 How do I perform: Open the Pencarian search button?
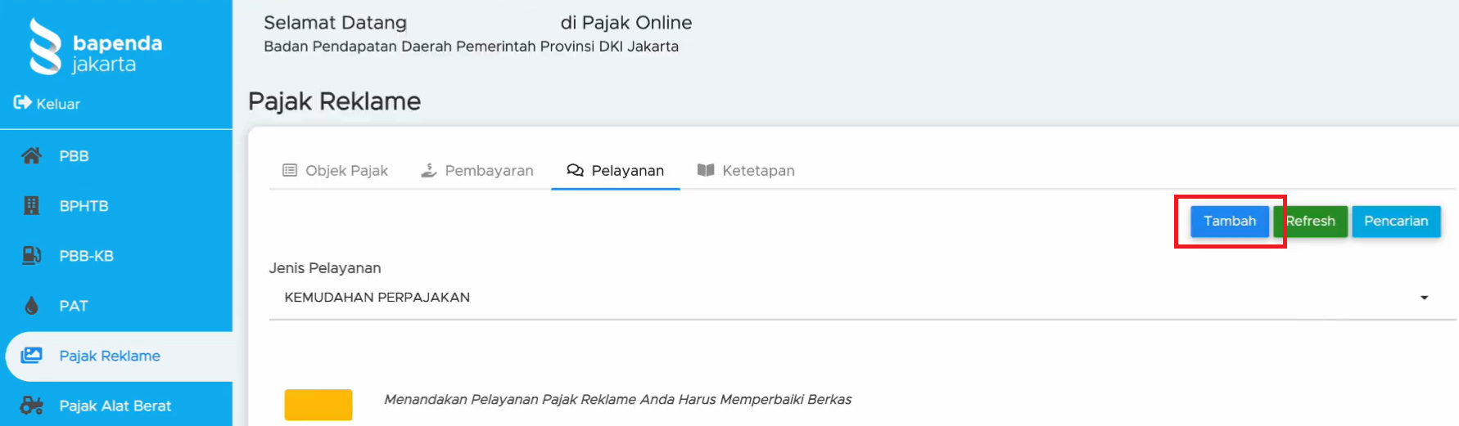pos(1395,222)
